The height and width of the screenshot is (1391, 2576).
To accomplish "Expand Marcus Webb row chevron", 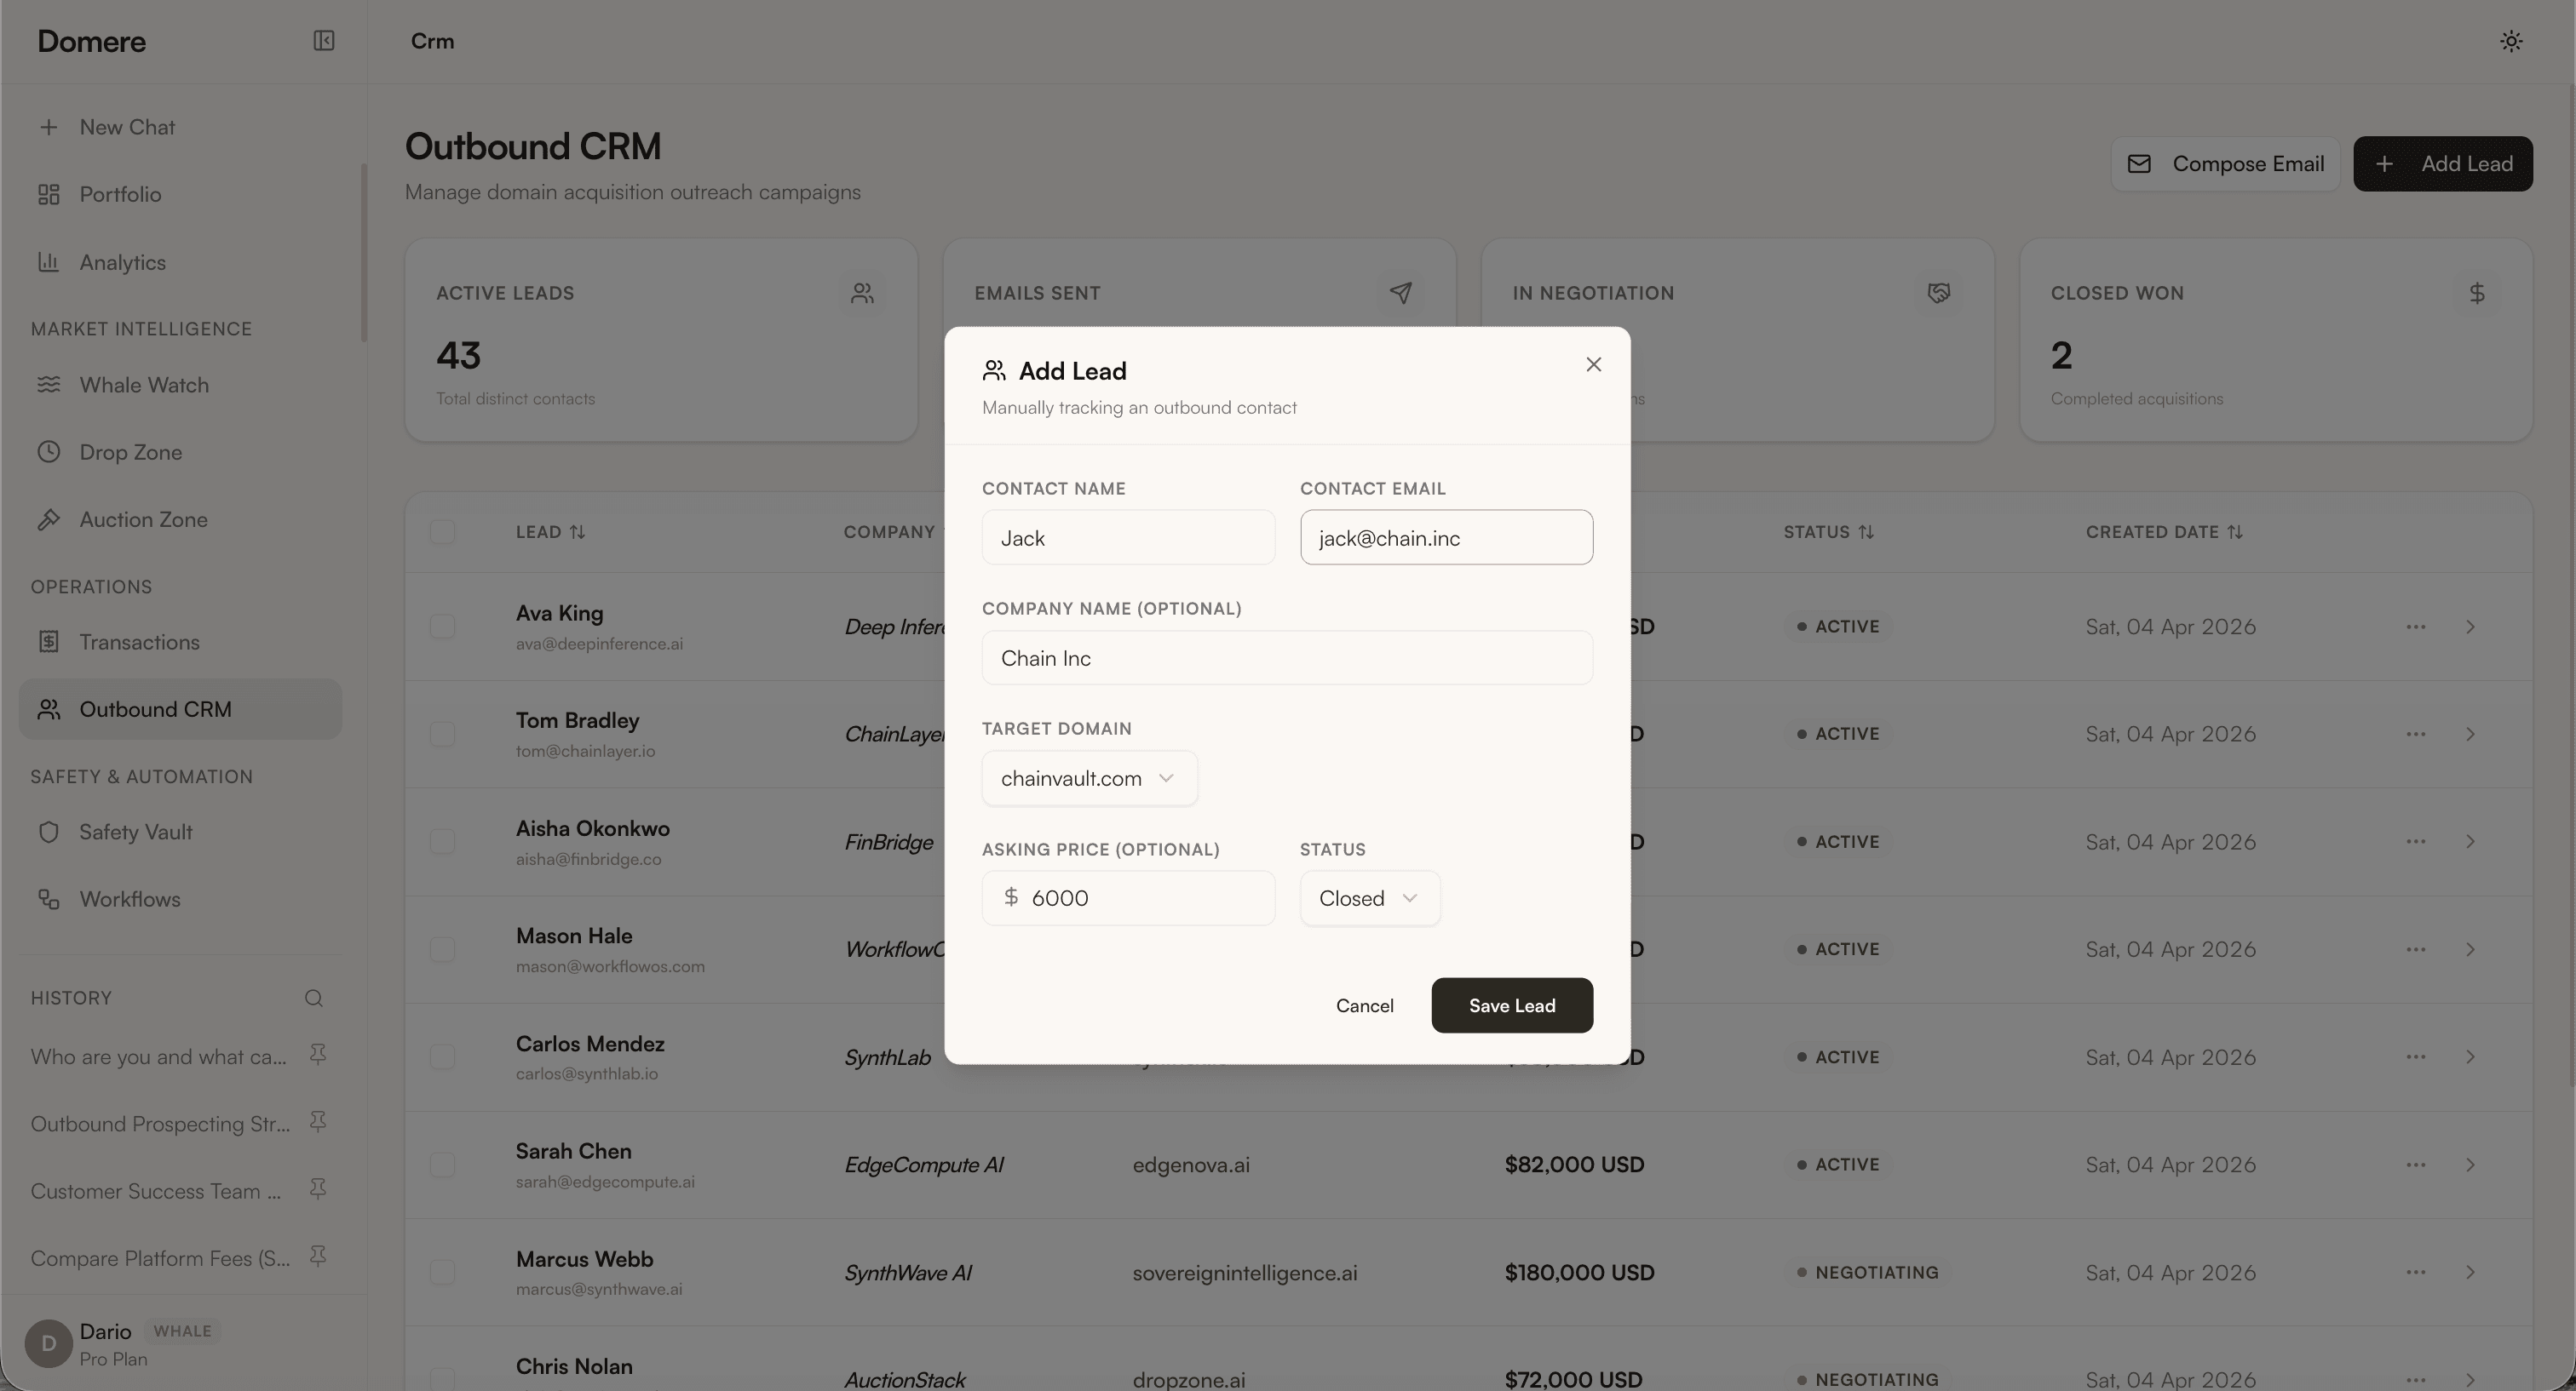I will point(2470,1273).
